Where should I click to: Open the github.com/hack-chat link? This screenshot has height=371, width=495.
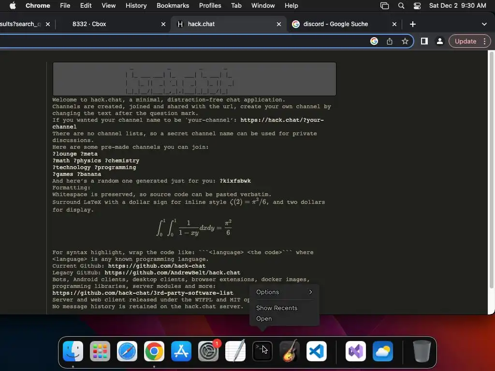coord(157,266)
